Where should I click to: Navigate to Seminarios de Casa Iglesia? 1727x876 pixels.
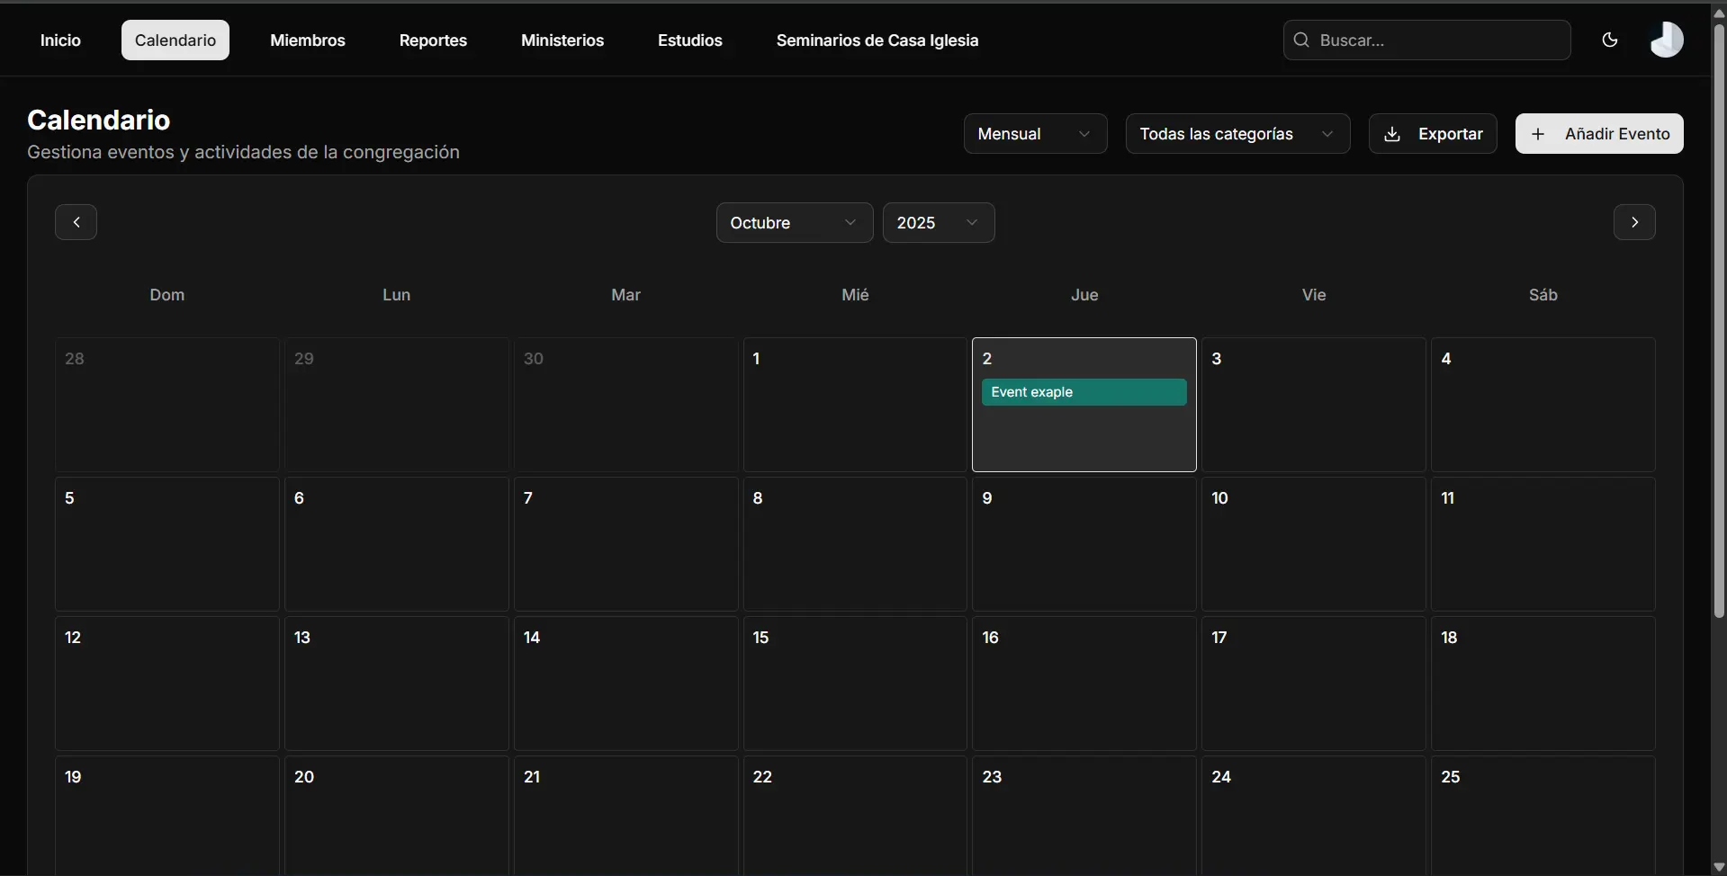coord(877,40)
